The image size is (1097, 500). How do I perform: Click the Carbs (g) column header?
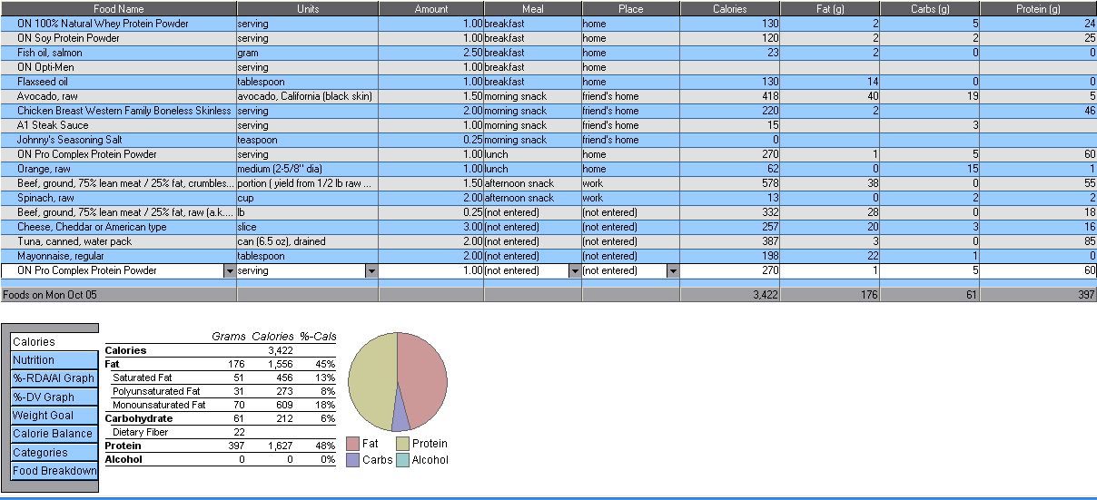point(930,9)
